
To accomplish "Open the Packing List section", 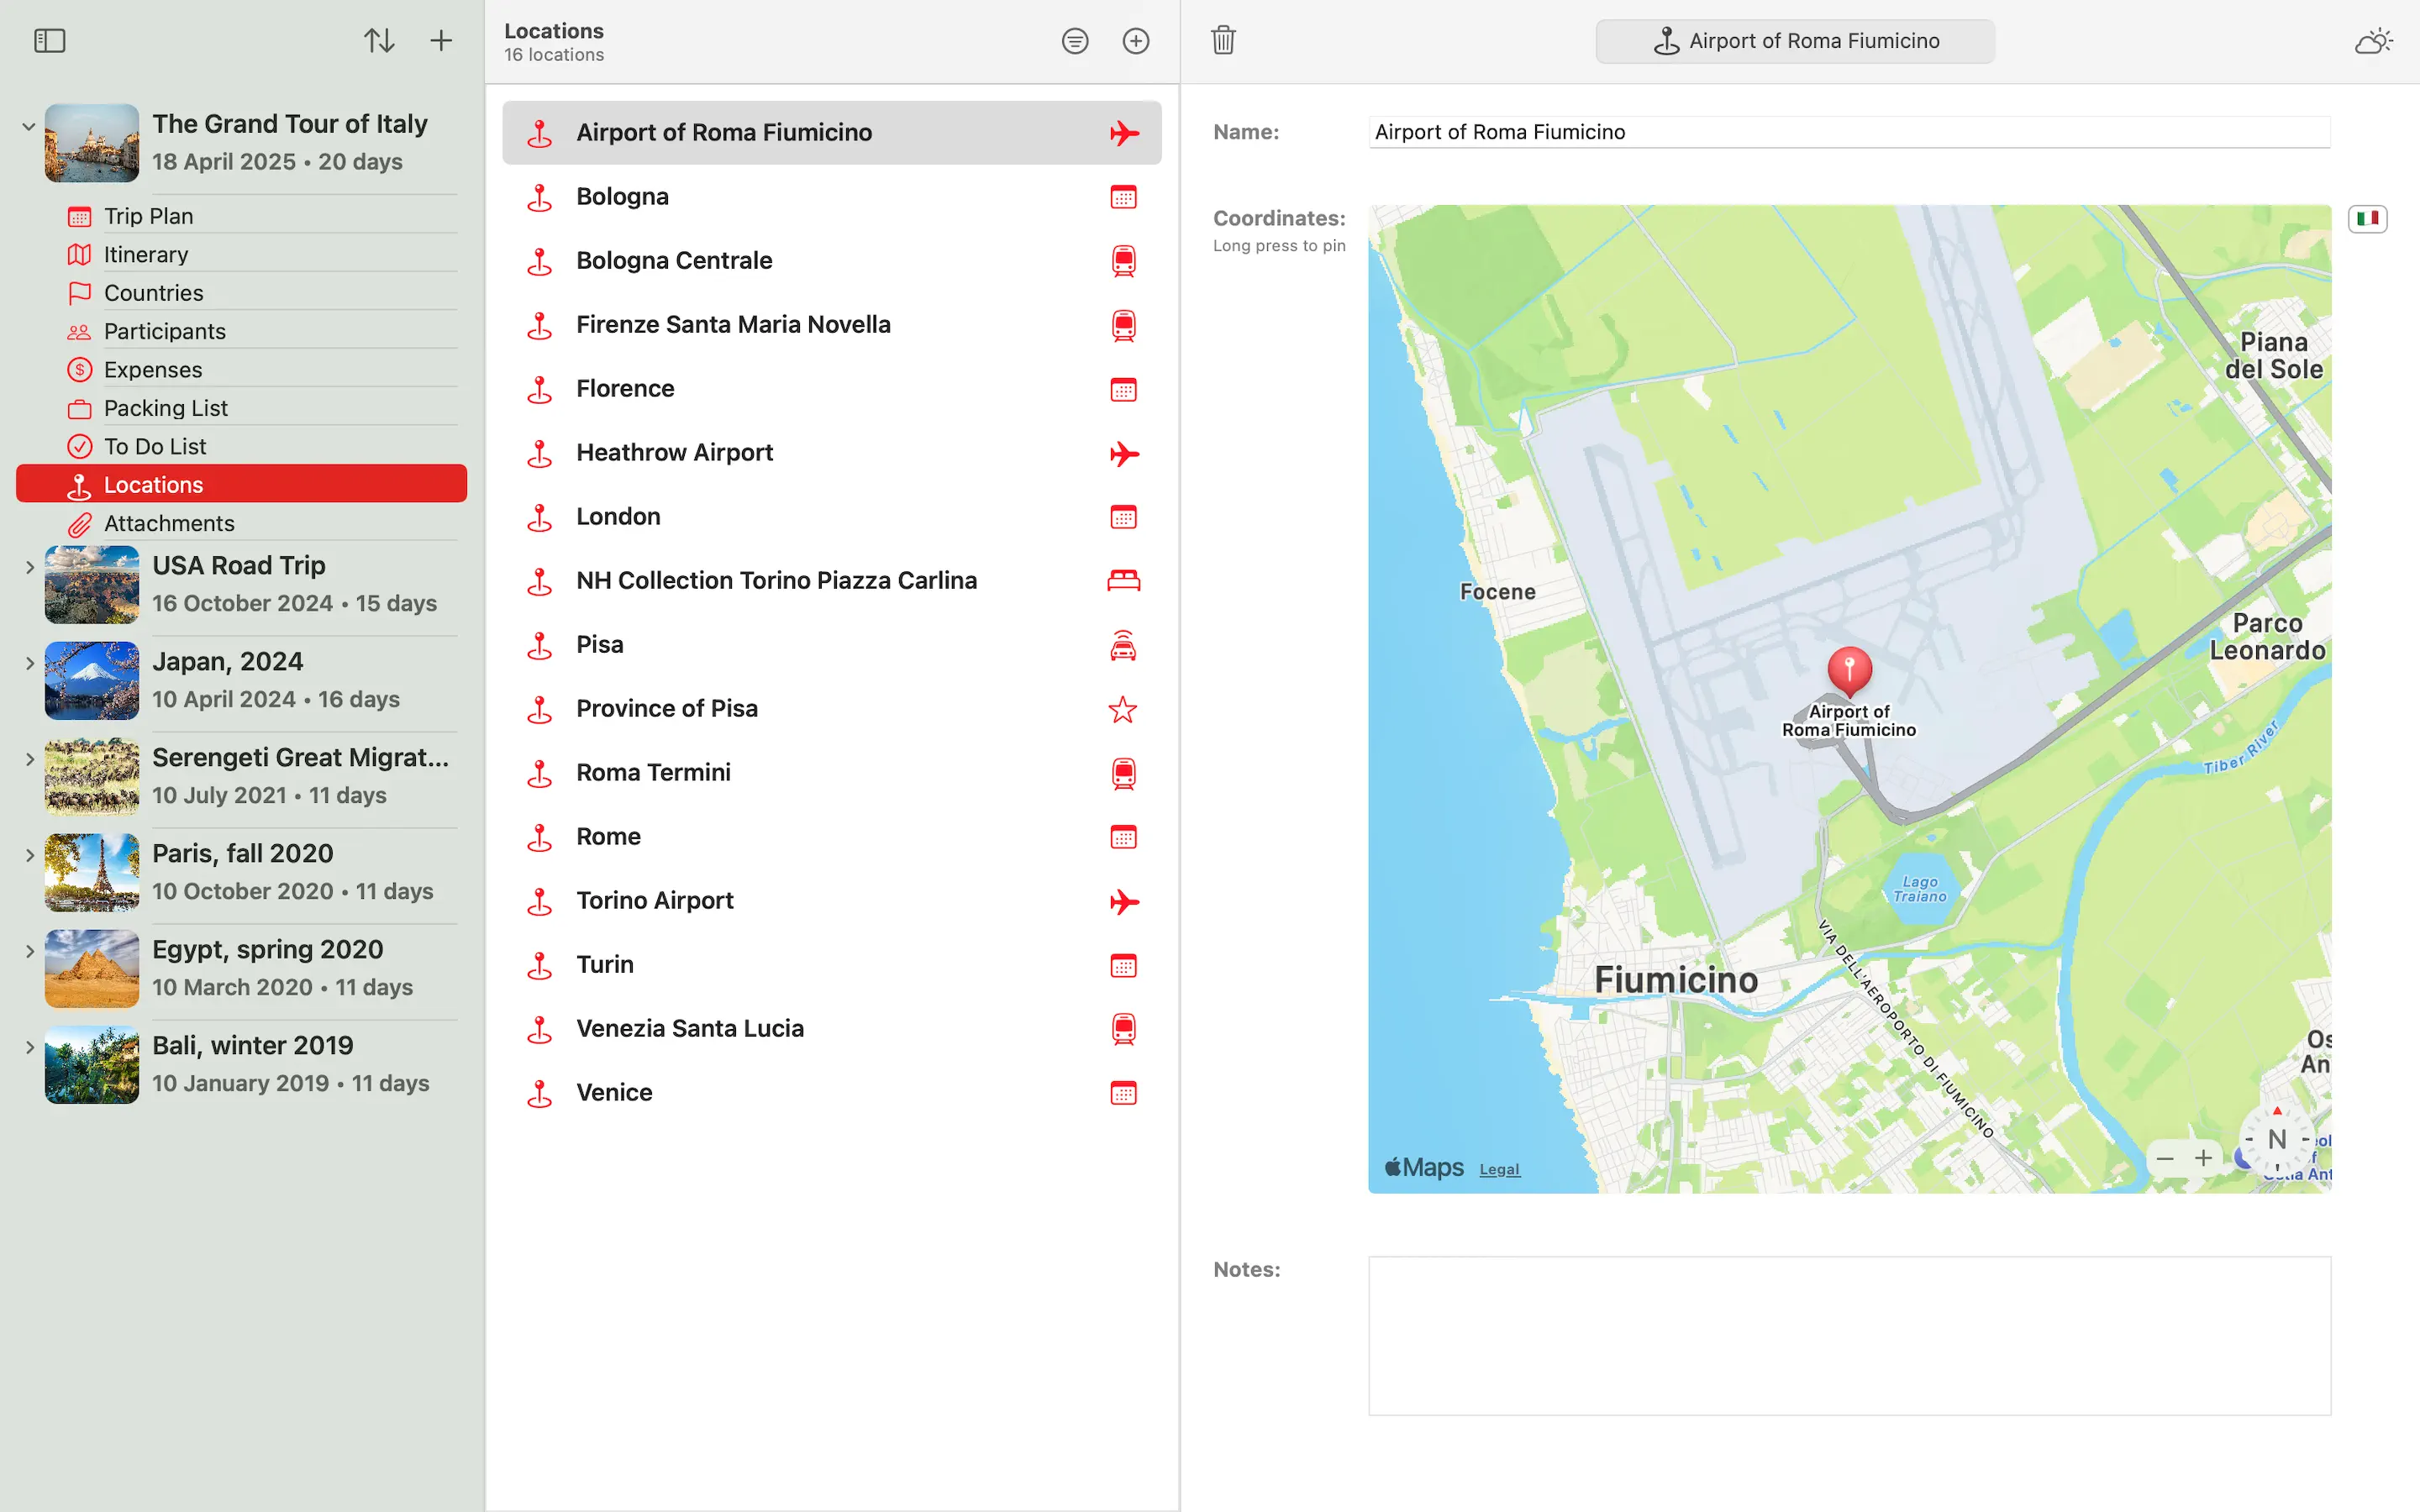I will pyautogui.click(x=166, y=408).
